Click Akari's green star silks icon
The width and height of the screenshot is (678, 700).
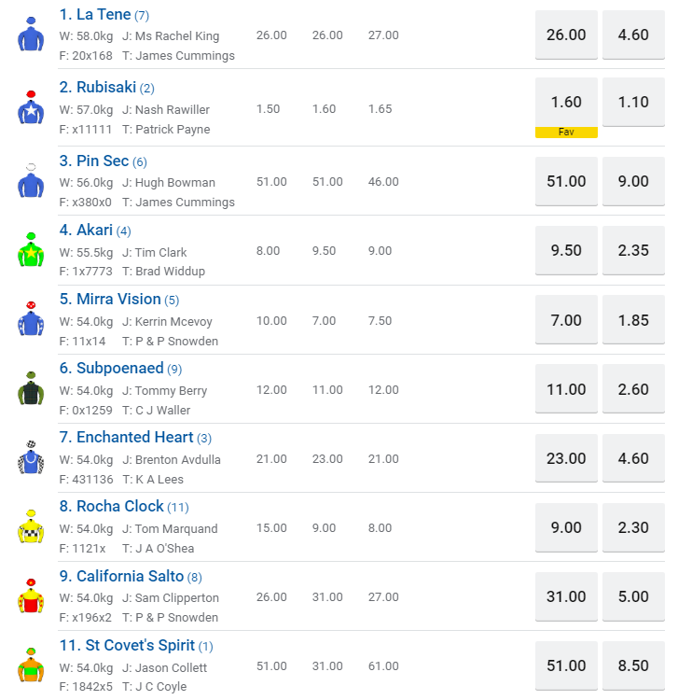pyautogui.click(x=31, y=250)
